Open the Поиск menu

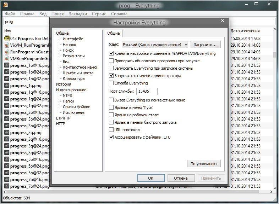pyautogui.click(x=58, y=14)
